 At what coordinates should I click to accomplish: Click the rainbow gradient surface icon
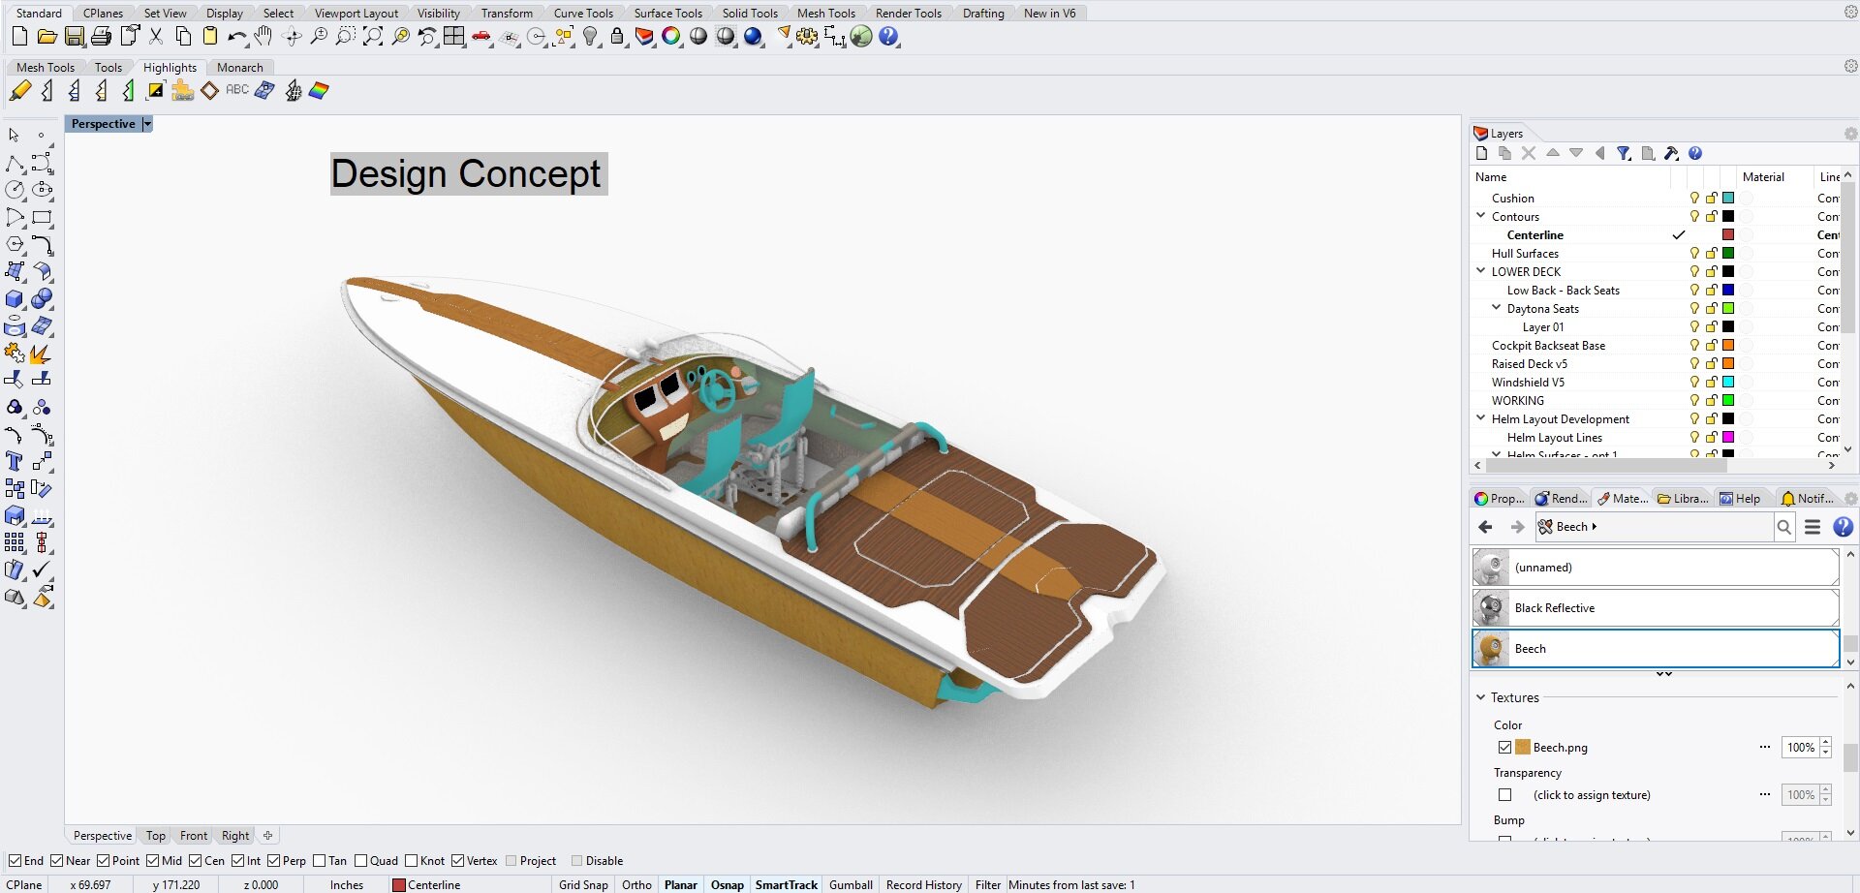click(319, 91)
